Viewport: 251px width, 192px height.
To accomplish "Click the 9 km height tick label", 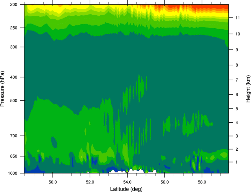I will point(237,50).
